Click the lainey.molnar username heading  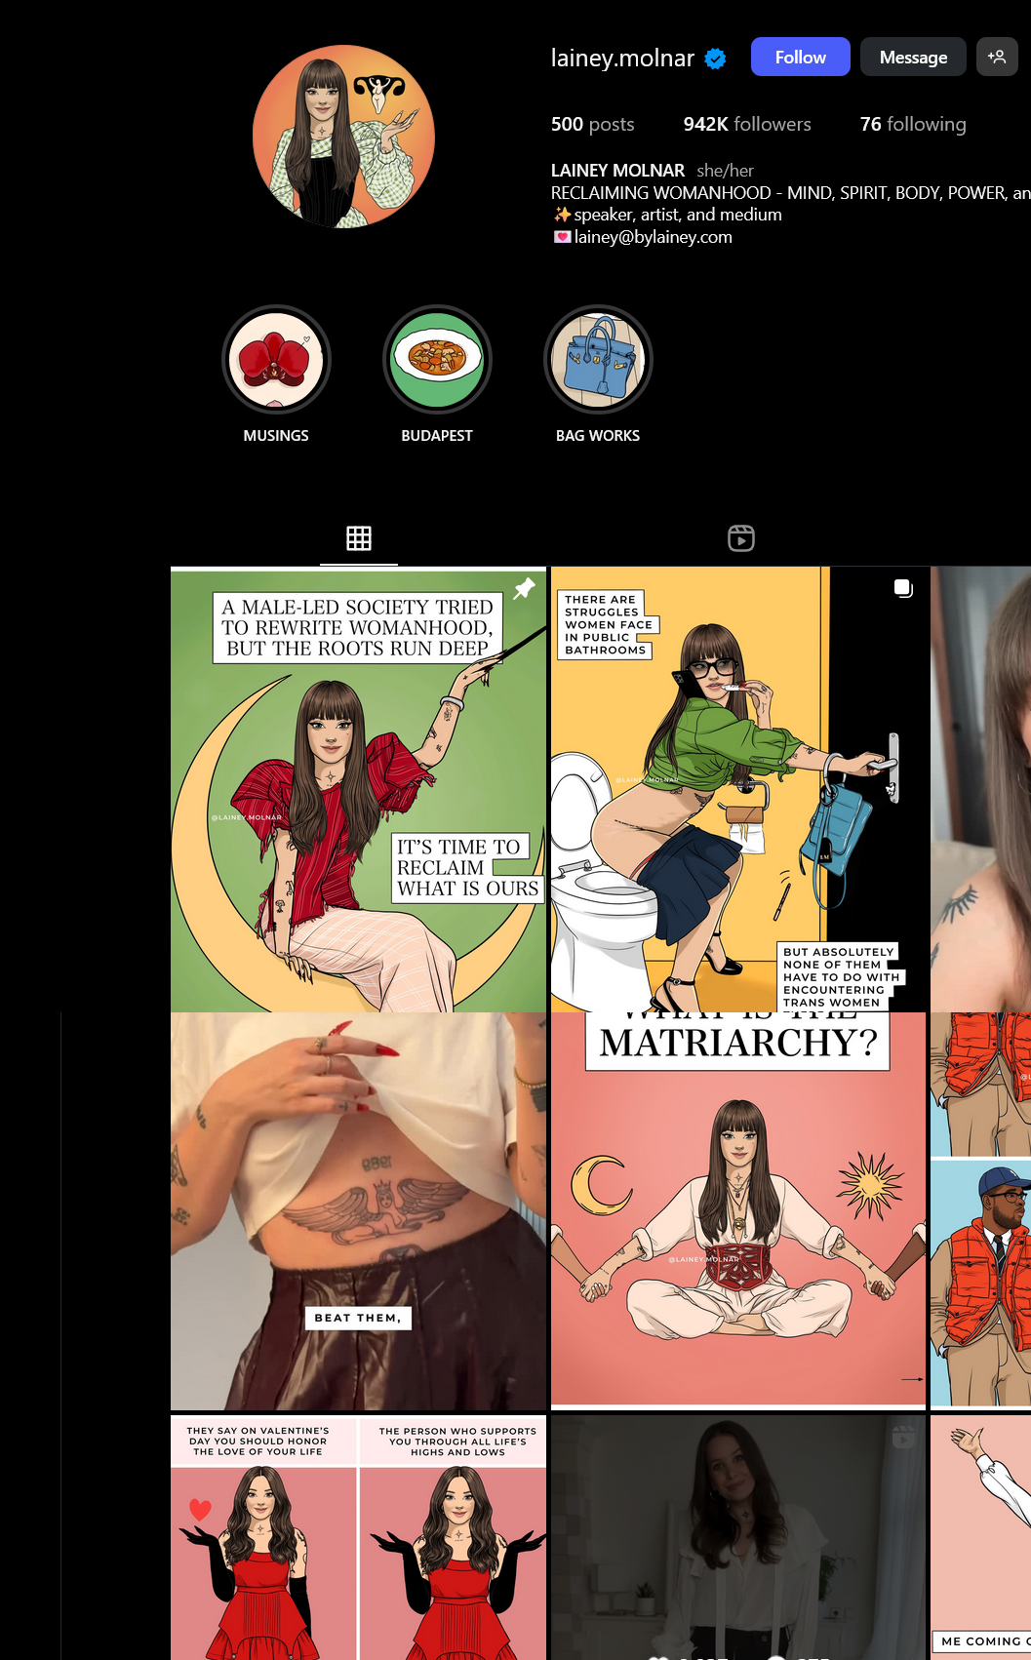tap(622, 59)
